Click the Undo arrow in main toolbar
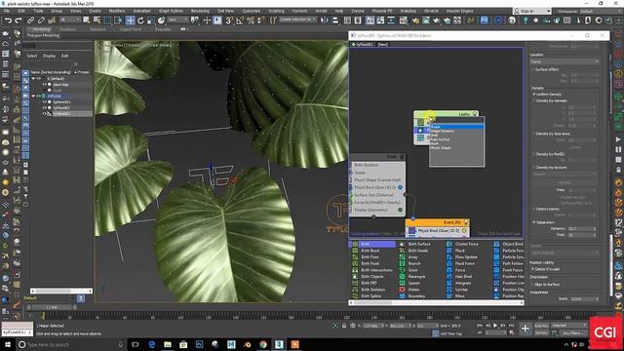624x351 pixels. click(x=8, y=20)
